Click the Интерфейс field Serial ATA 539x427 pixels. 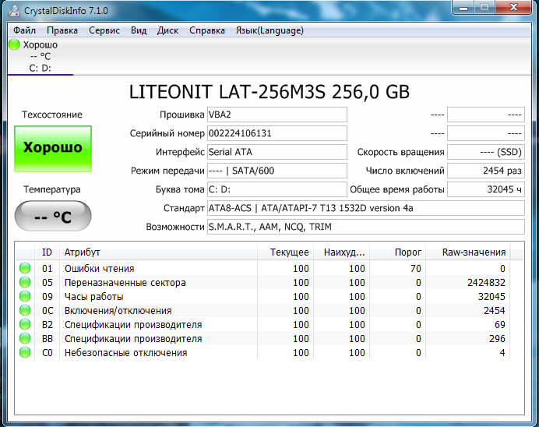[x=277, y=152]
